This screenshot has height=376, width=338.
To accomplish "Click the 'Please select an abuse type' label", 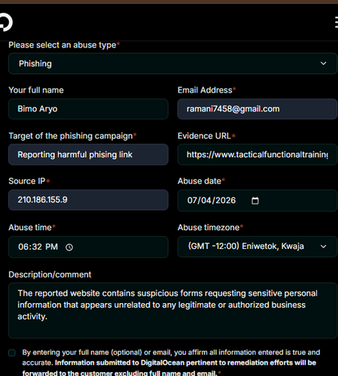I will [x=64, y=45].
